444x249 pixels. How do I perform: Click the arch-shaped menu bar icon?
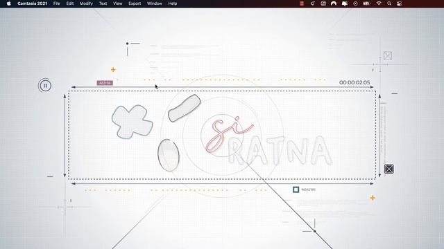(x=334, y=3)
